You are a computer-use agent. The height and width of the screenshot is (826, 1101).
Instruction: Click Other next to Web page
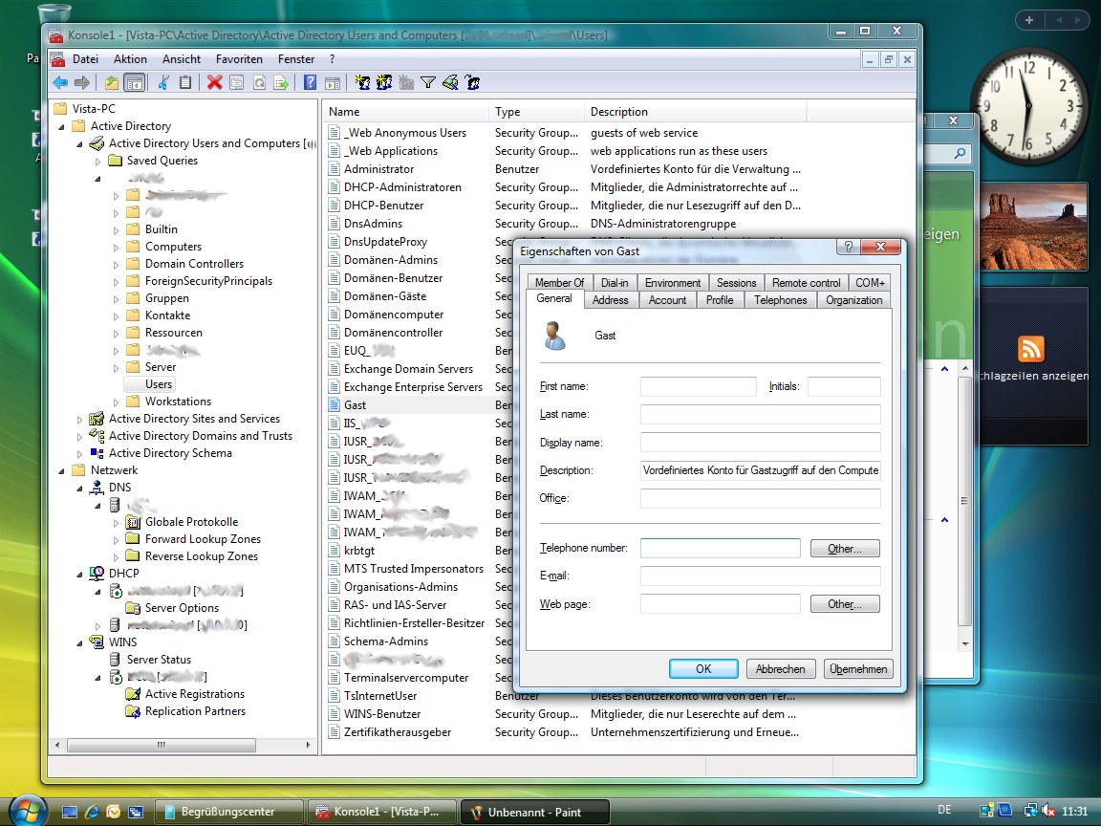click(845, 604)
